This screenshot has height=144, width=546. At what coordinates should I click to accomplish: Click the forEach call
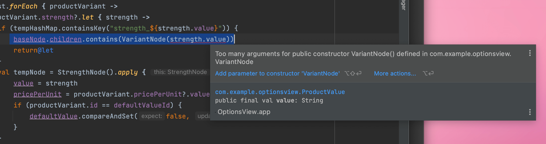click(23, 6)
